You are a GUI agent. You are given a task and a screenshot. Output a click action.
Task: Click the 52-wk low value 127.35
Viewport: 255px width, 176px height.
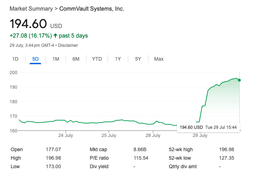227,158
